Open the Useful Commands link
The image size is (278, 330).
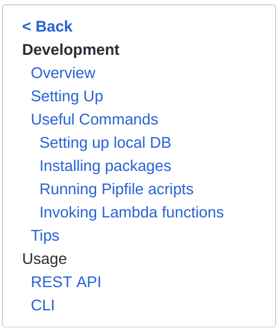tap(94, 119)
